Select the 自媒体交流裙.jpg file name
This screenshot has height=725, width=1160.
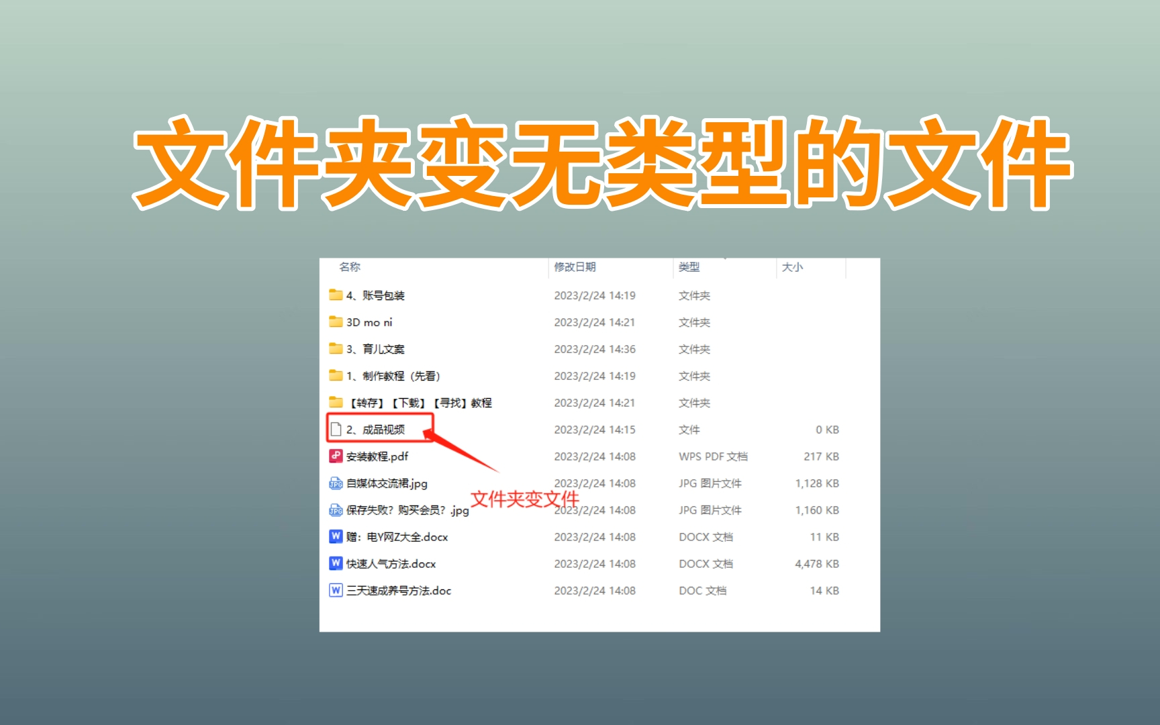pyautogui.click(x=387, y=483)
